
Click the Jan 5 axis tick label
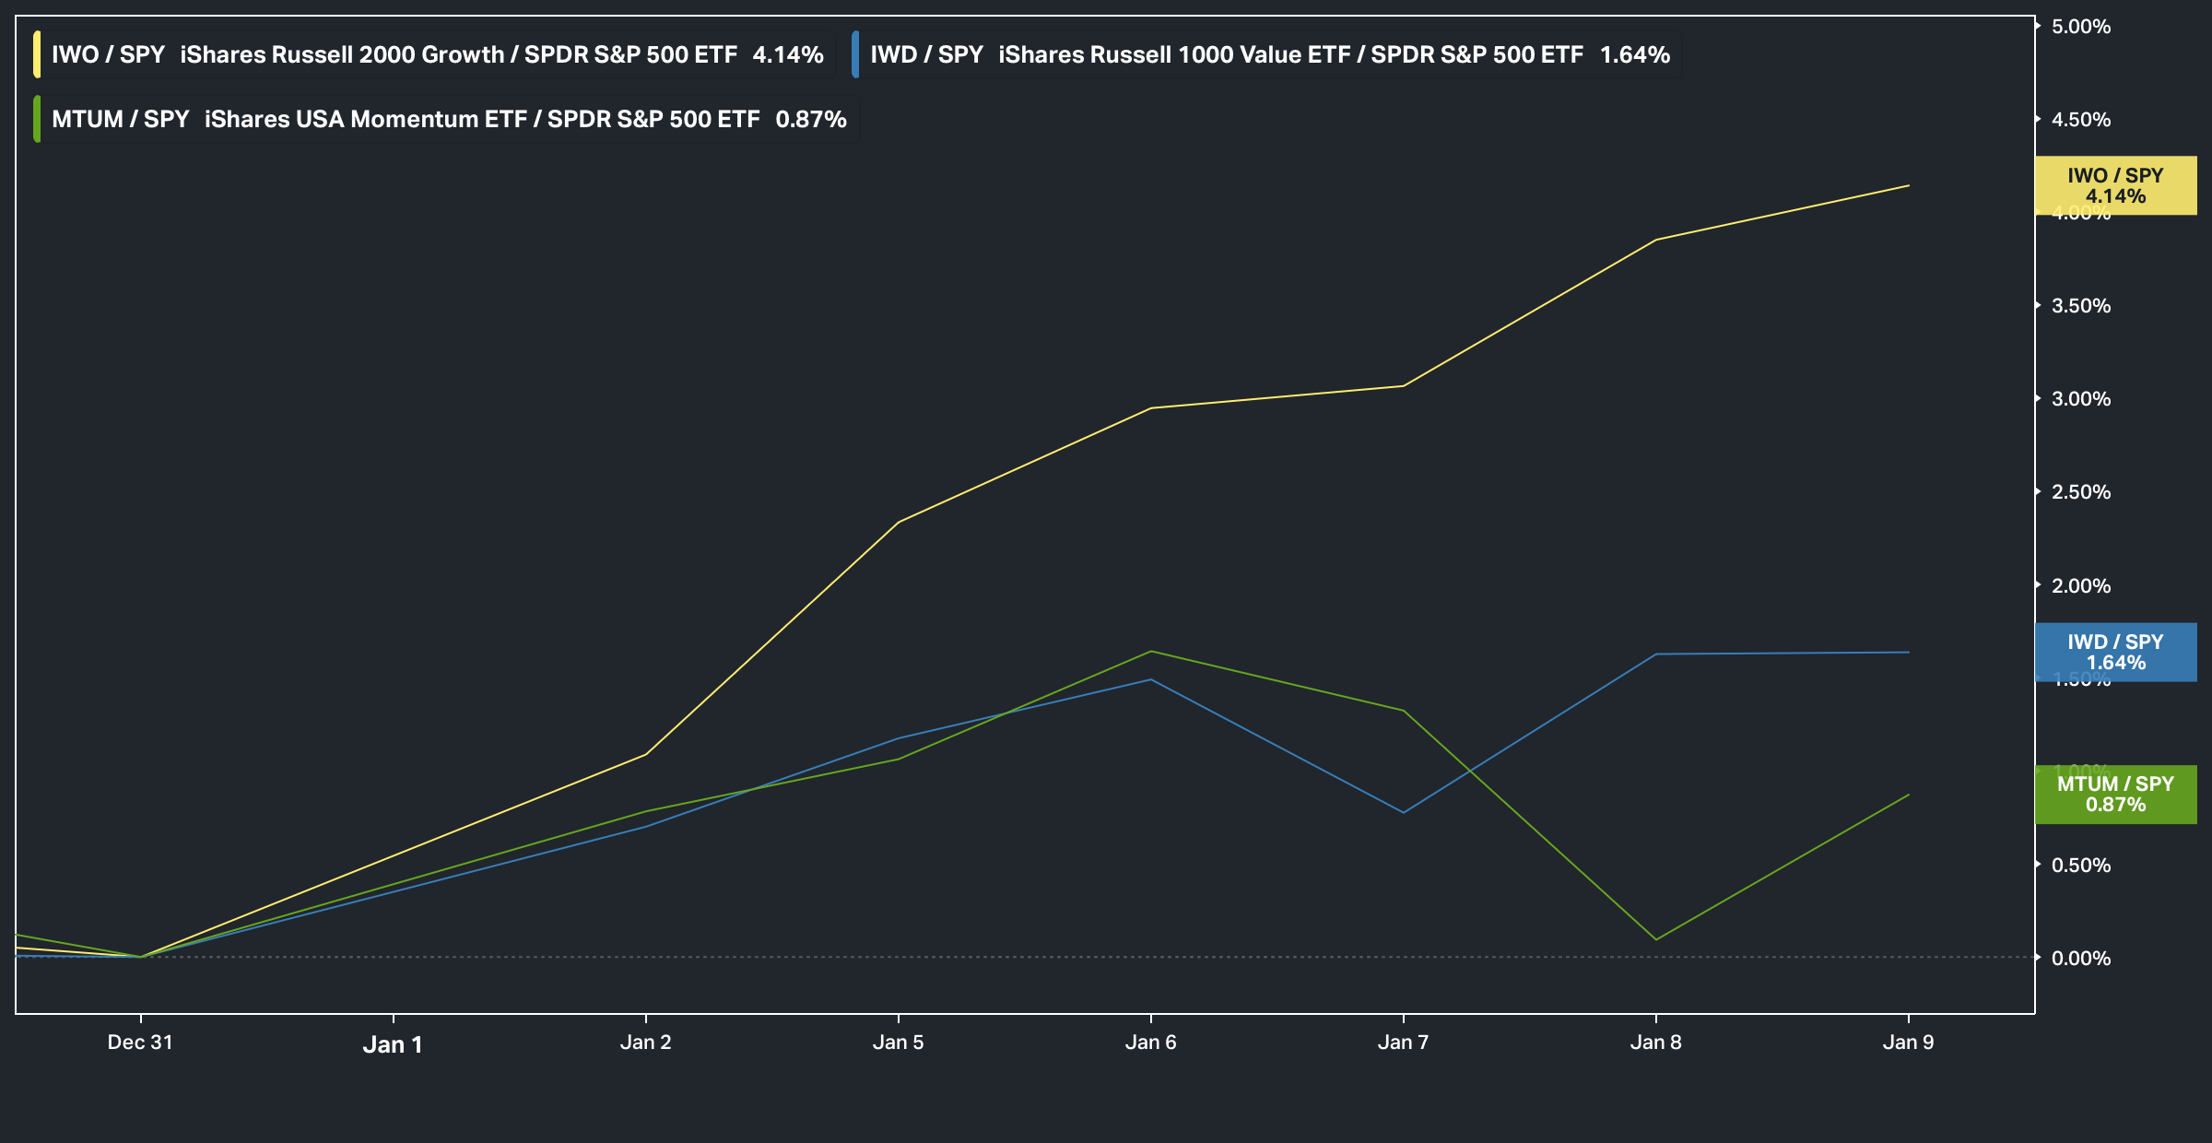coord(898,1043)
